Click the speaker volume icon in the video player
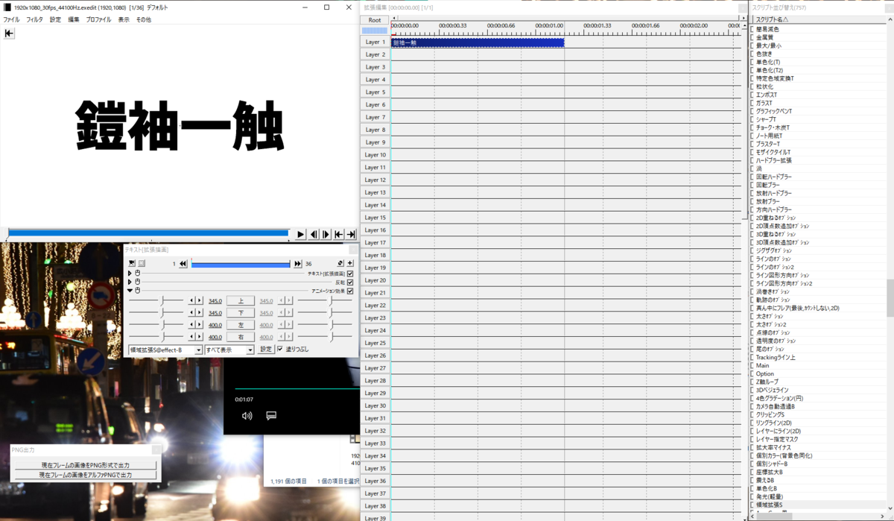Screen dimensions: 894x521 coord(247,416)
